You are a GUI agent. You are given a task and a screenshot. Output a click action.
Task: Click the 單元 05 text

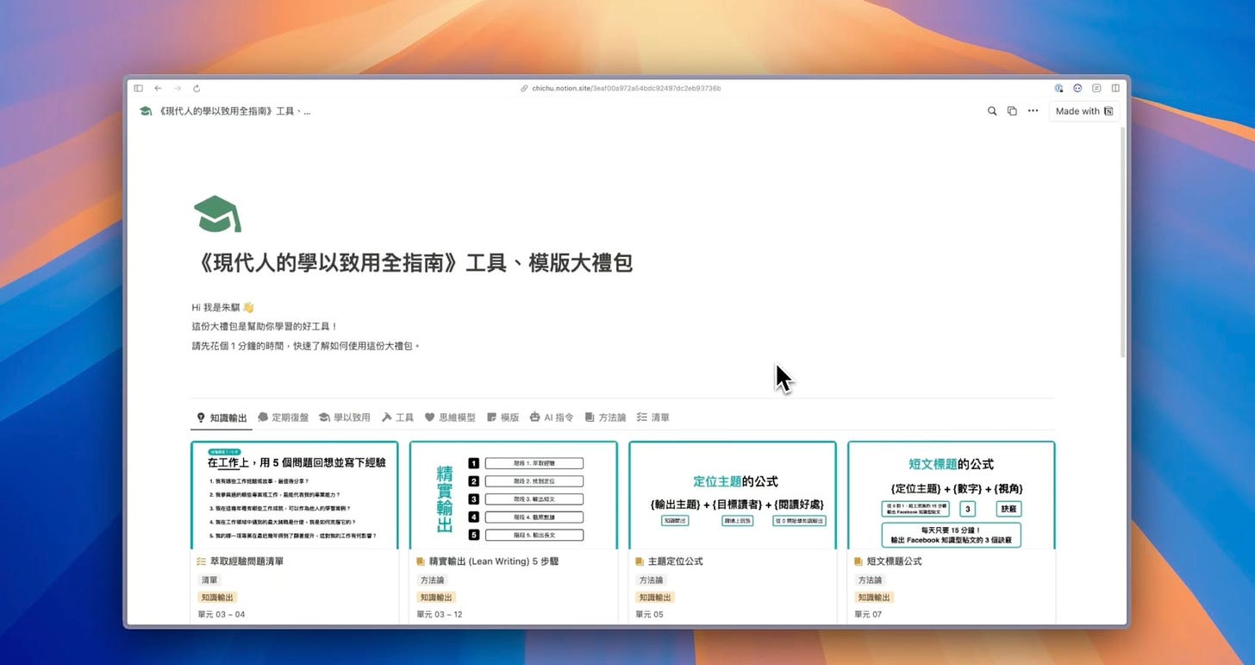click(649, 615)
